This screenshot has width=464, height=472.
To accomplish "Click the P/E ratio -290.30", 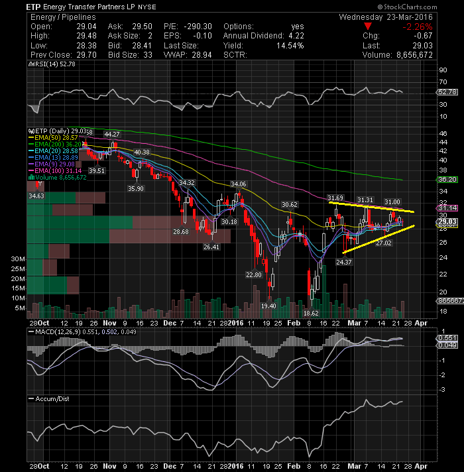I will click(198, 27).
